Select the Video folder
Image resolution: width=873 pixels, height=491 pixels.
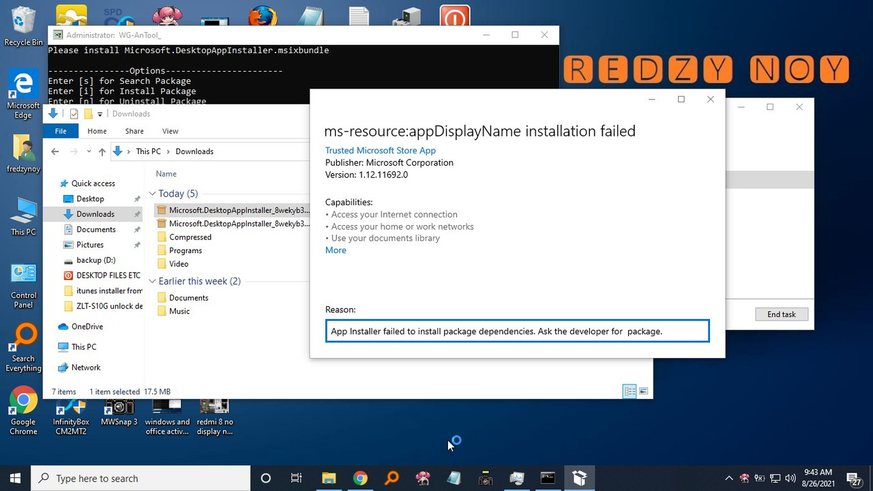pyautogui.click(x=179, y=264)
